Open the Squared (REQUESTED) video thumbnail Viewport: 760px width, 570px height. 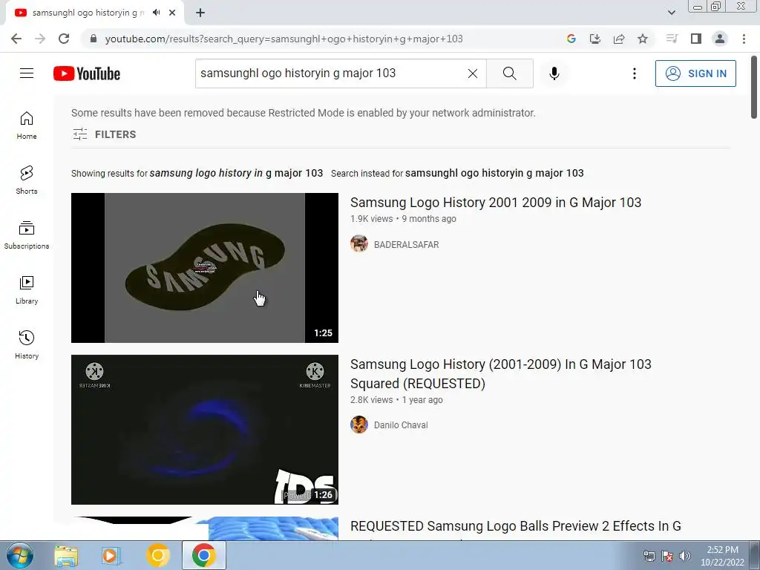click(x=205, y=430)
